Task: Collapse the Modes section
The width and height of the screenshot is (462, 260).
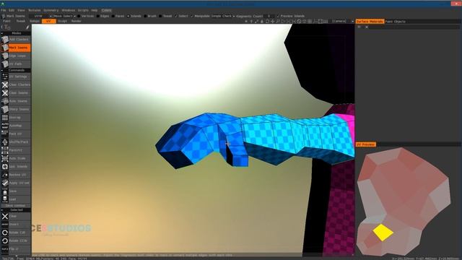Action: pos(16,33)
